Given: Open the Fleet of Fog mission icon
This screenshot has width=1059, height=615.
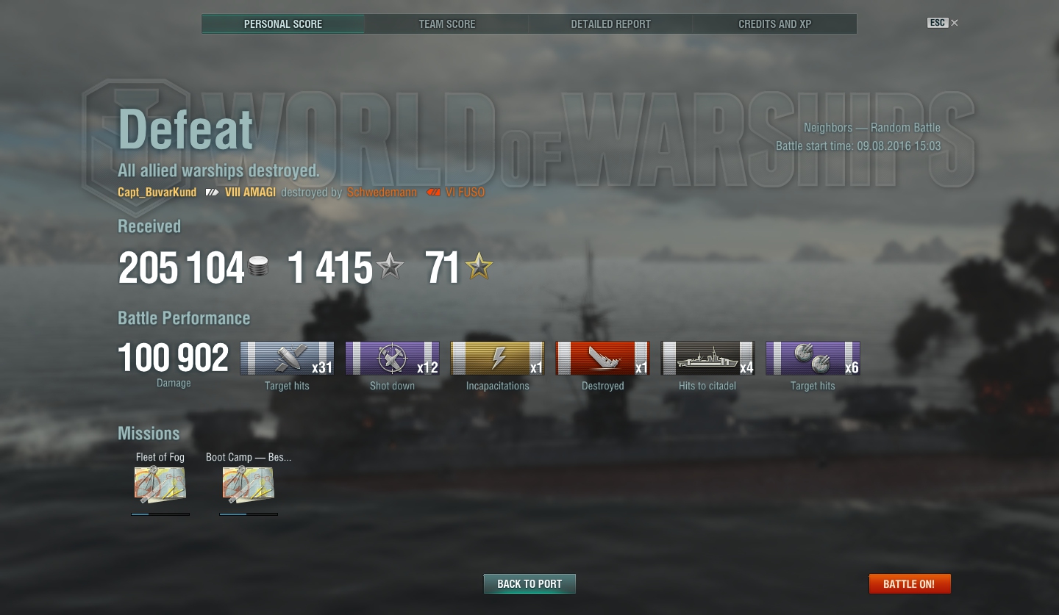Looking at the screenshot, I should [160, 485].
